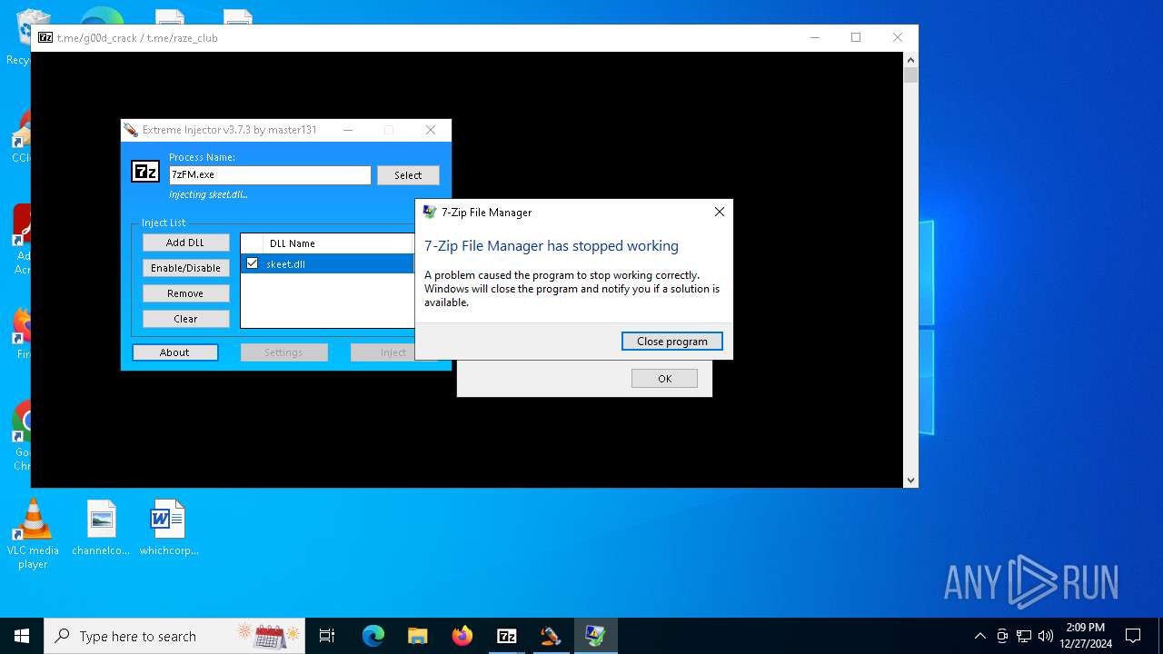
Task: Click Select button in Extreme Injector
Action: click(408, 175)
